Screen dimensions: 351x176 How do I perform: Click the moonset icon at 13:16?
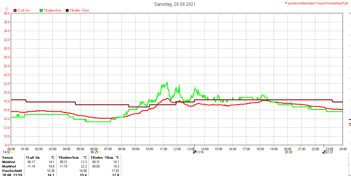pos(194,152)
